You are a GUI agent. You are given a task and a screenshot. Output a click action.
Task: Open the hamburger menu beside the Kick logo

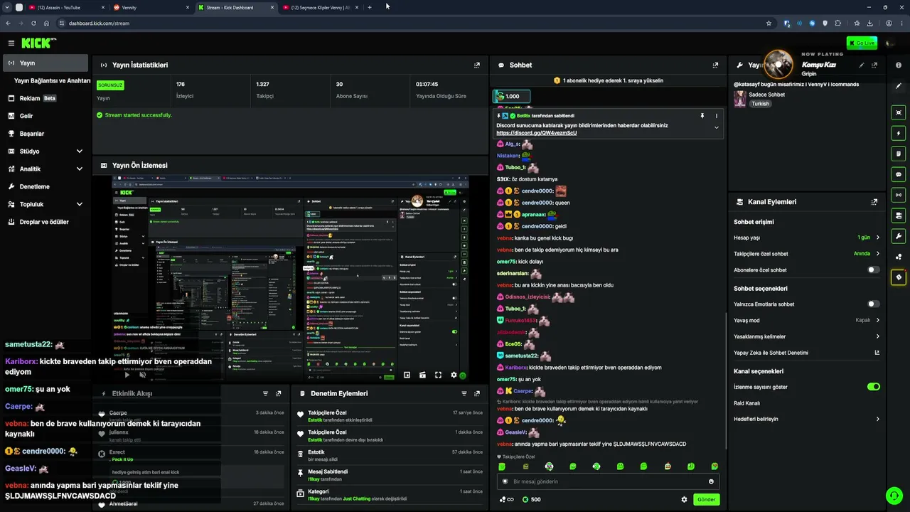[11, 43]
